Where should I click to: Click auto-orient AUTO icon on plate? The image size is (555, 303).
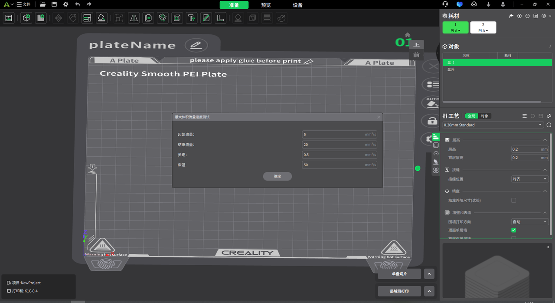432,103
